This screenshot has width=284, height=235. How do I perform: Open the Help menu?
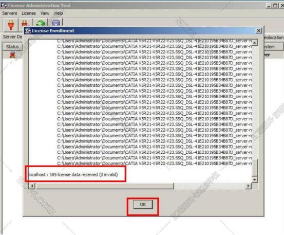tap(59, 13)
